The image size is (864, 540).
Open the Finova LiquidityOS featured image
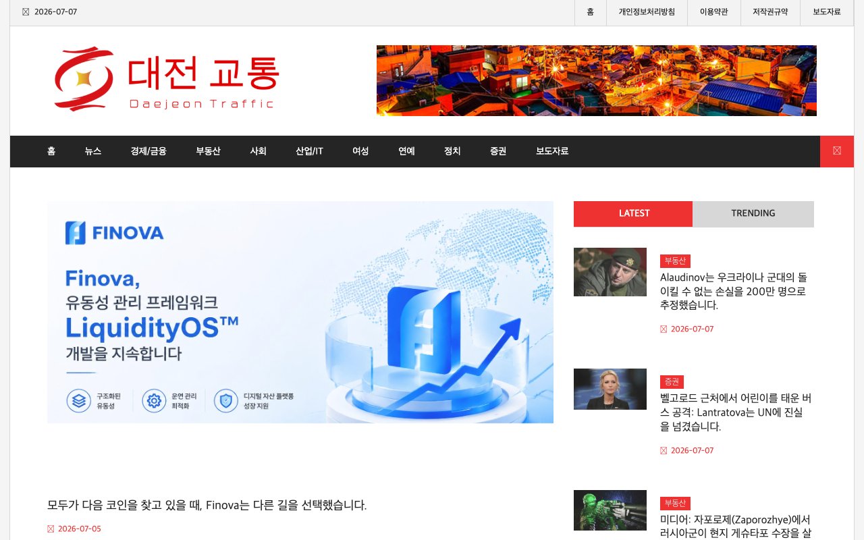300,312
